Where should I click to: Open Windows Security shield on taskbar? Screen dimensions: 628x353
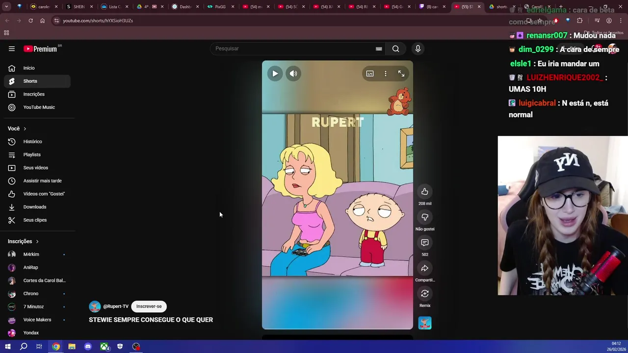coord(120,347)
